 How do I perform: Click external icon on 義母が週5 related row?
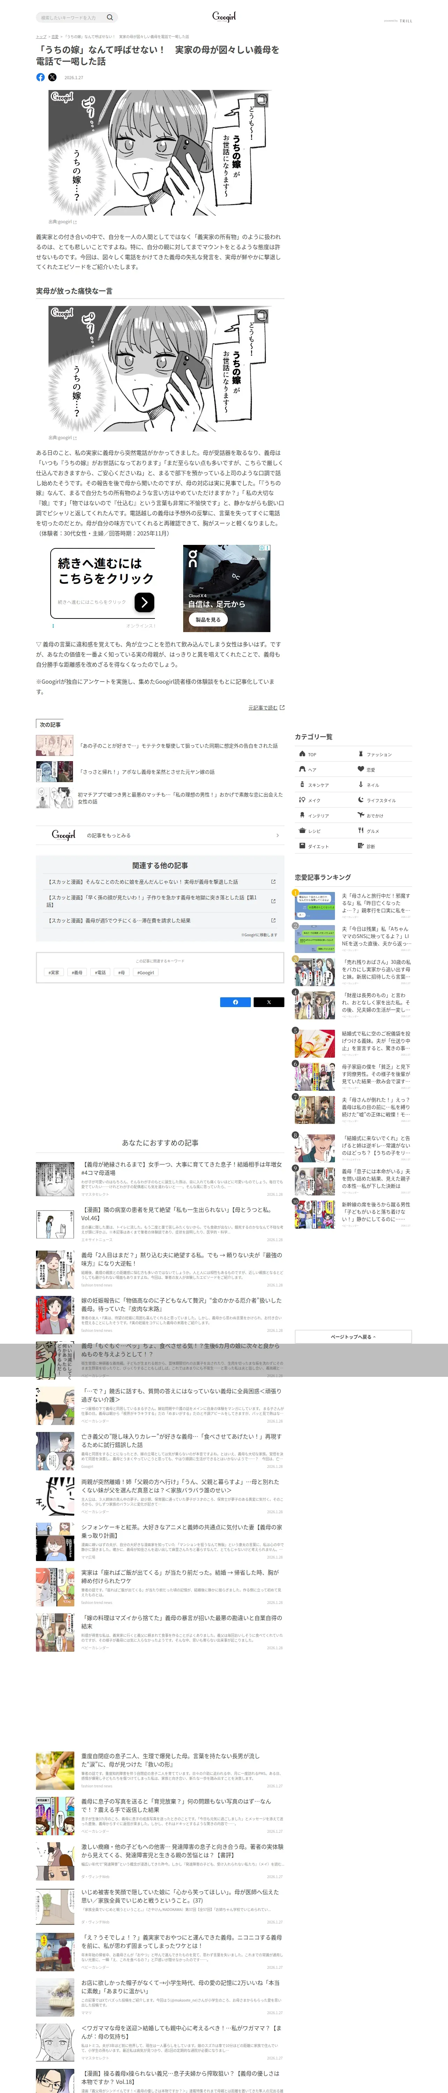273,921
